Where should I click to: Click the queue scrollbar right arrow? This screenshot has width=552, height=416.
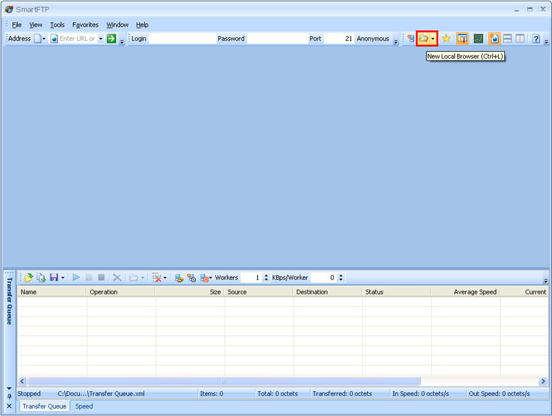(x=543, y=381)
